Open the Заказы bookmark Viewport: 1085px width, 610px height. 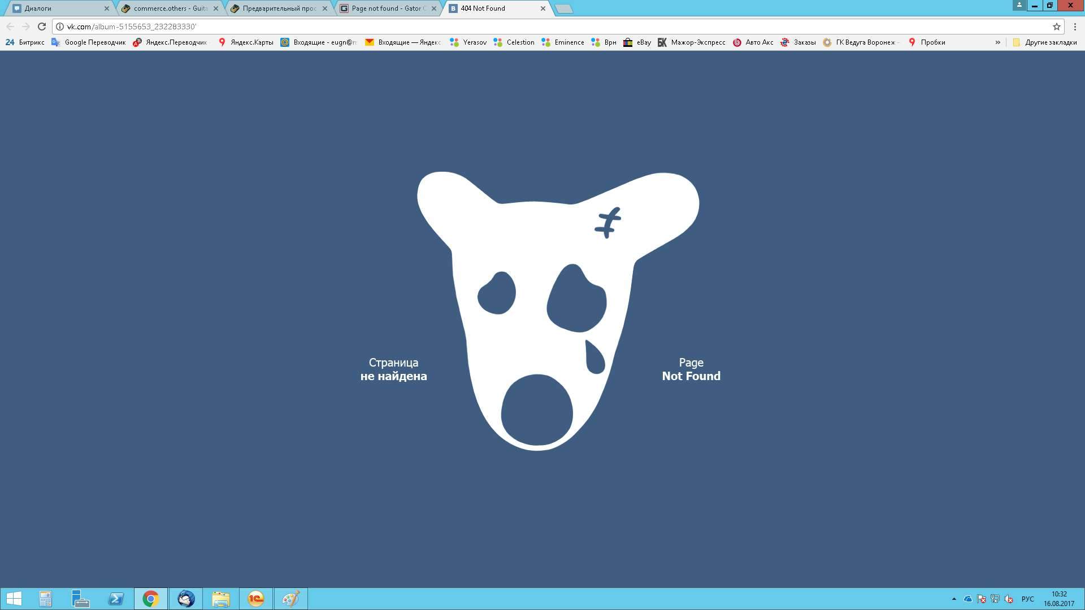[798, 42]
